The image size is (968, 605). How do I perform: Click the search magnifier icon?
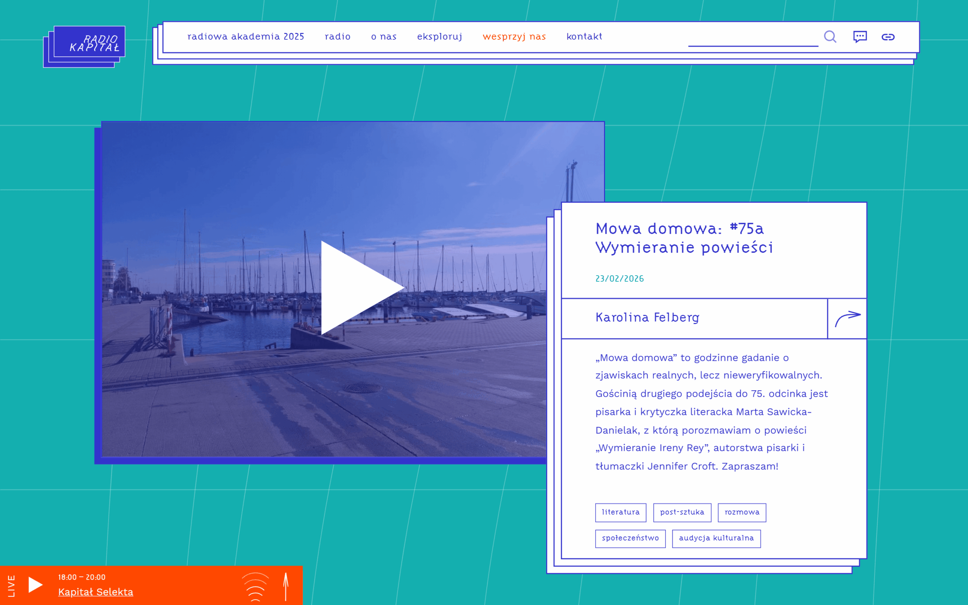coord(830,37)
